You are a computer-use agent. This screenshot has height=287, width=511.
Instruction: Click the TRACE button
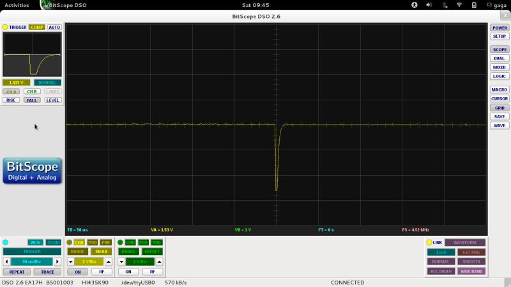pyautogui.click(x=47, y=272)
